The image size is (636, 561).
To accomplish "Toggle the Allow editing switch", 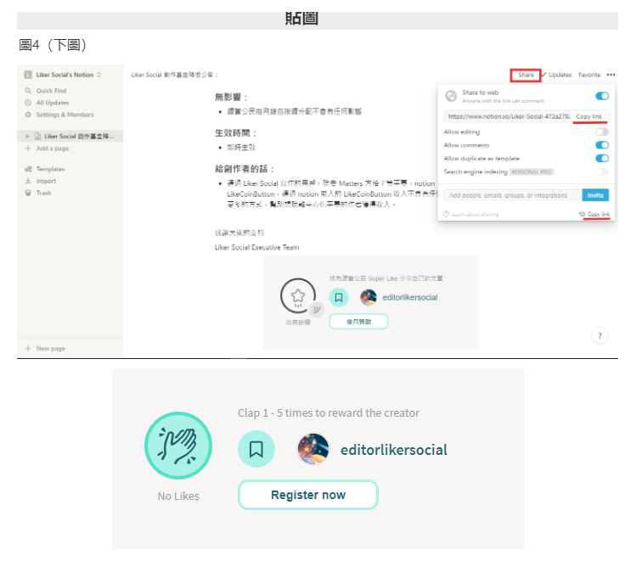I will 602,132.
